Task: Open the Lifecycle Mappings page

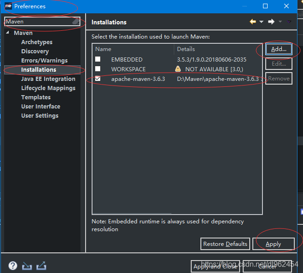Action: (48, 88)
